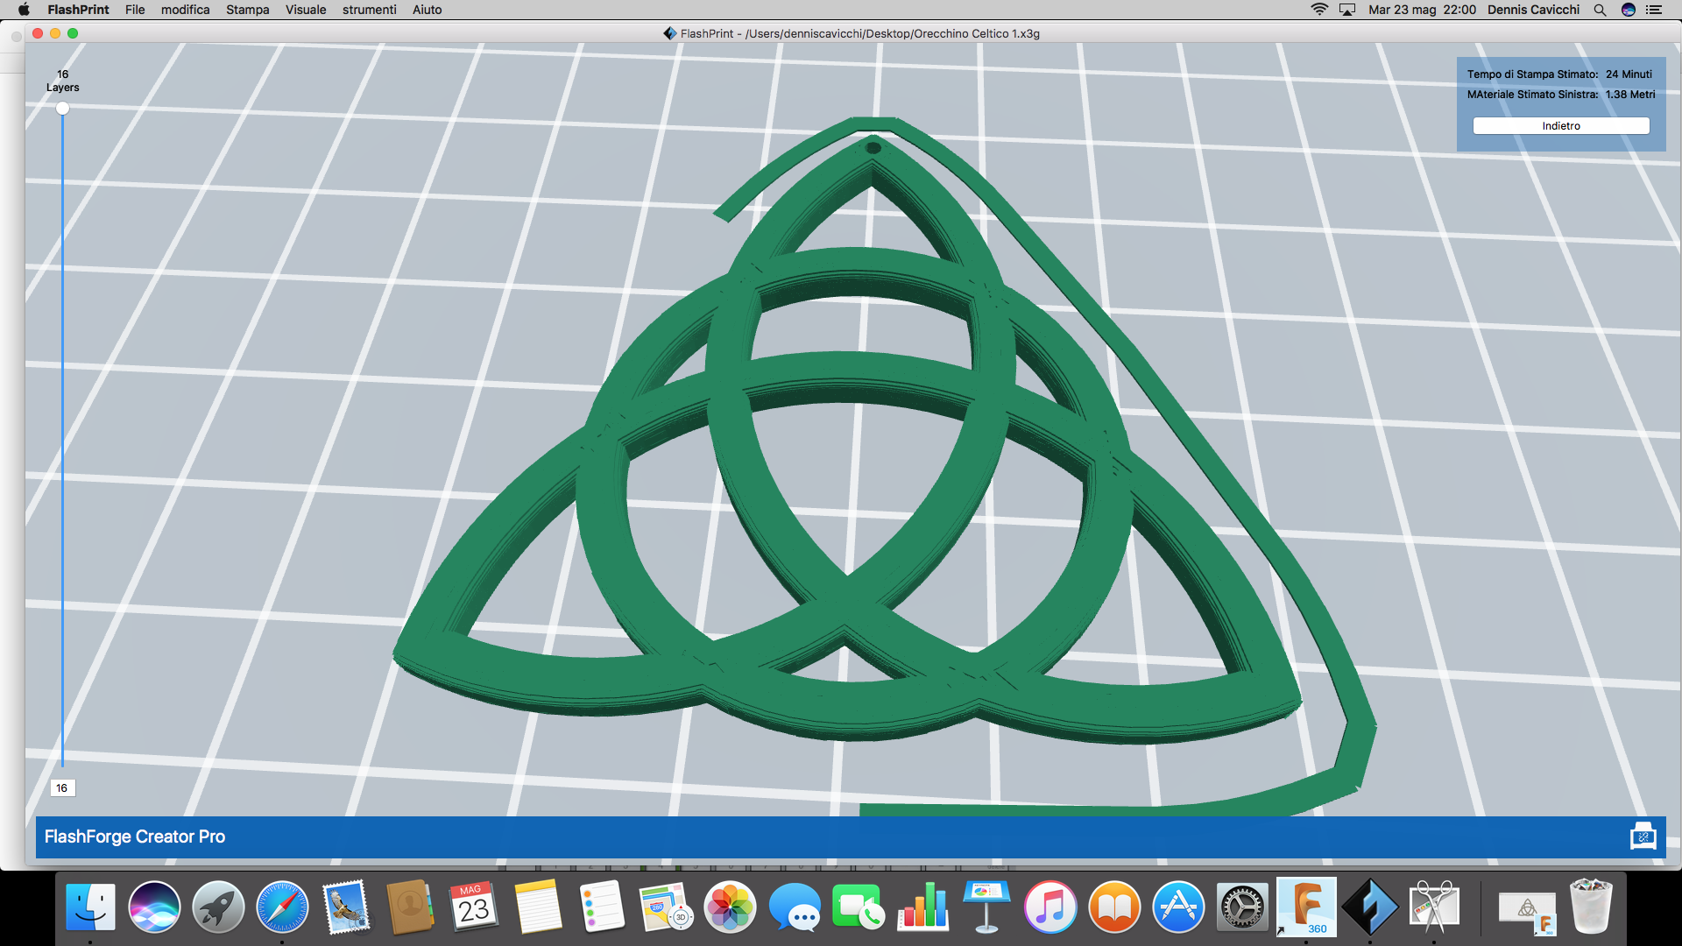
Task: Click the layer slider handle
Action: (62, 109)
